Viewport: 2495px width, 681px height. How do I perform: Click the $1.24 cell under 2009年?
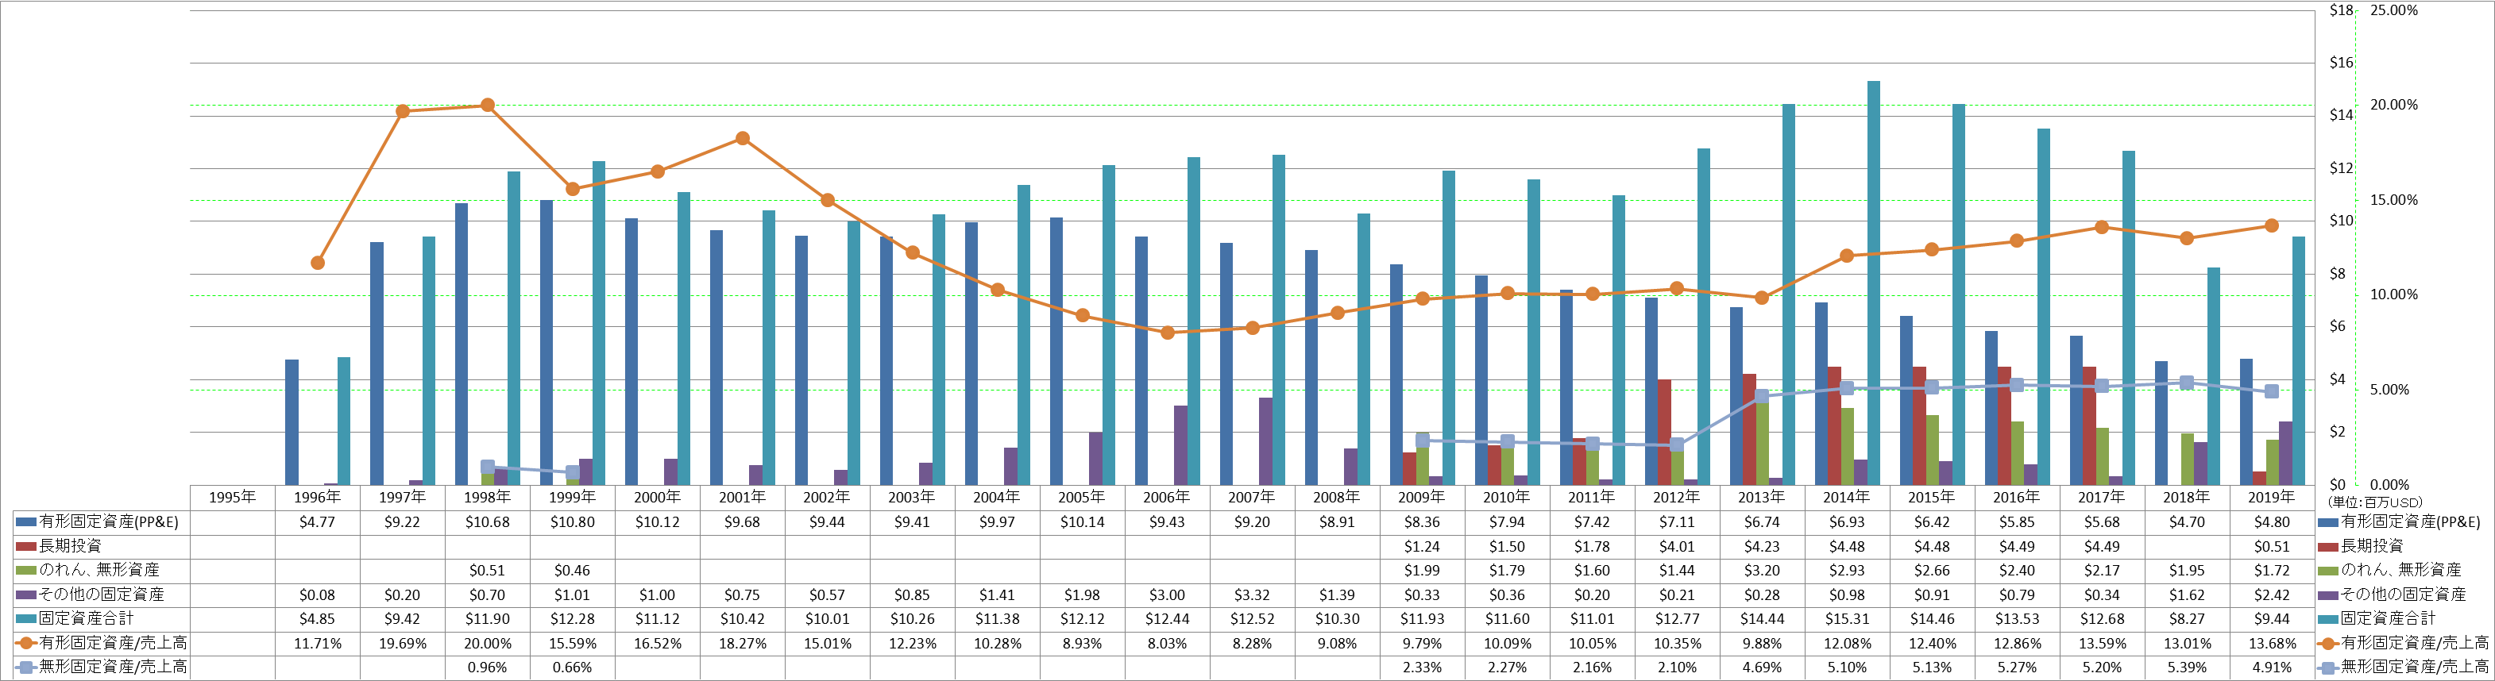coord(1422,547)
